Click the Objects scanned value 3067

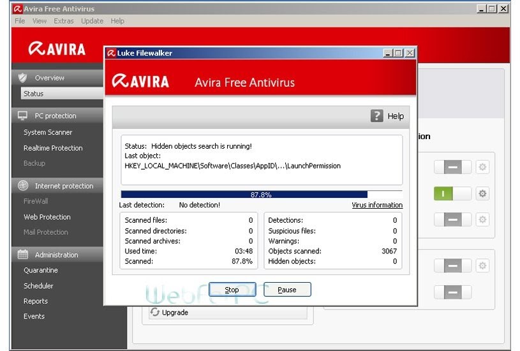pos(389,251)
